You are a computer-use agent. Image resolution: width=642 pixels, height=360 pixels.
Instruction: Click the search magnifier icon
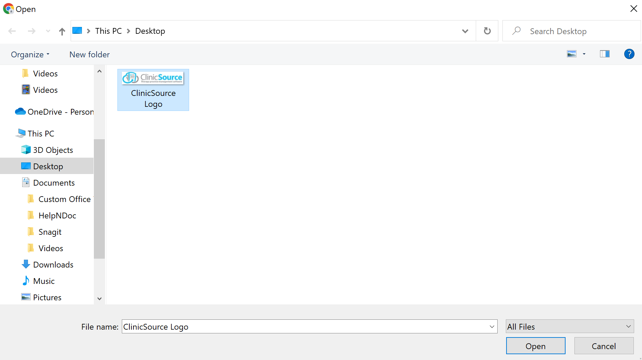(516, 31)
